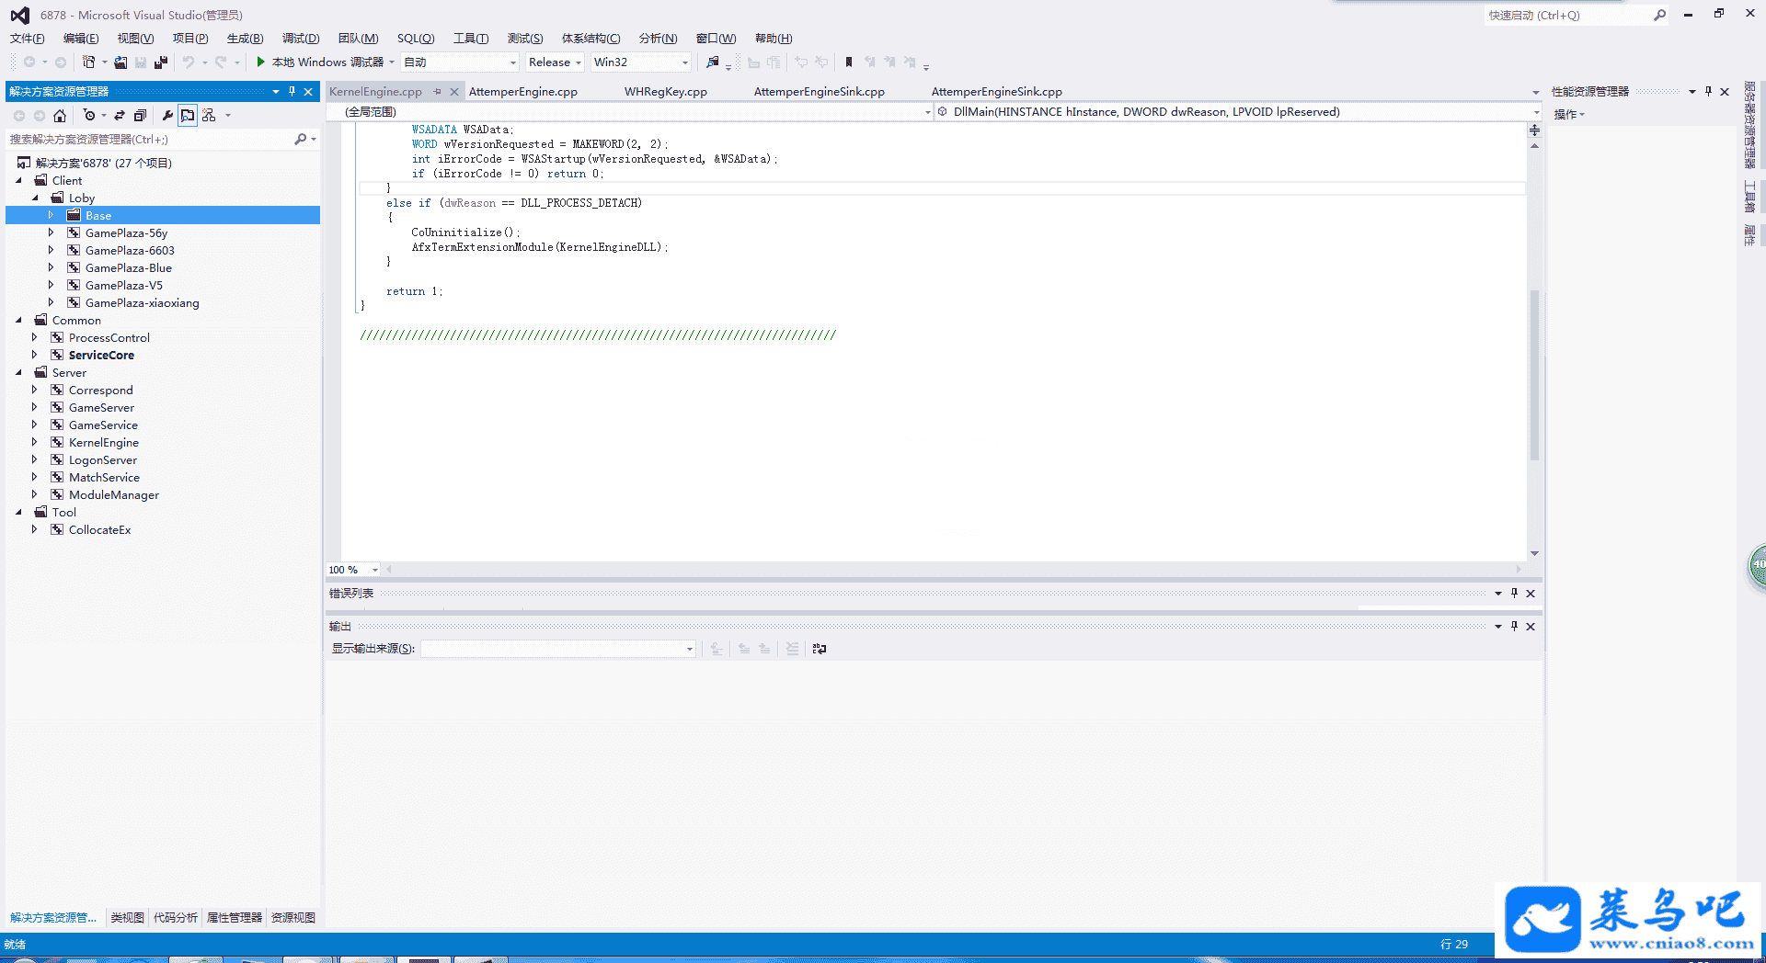Click the search magnifier in Quick Launch

click(x=1659, y=16)
